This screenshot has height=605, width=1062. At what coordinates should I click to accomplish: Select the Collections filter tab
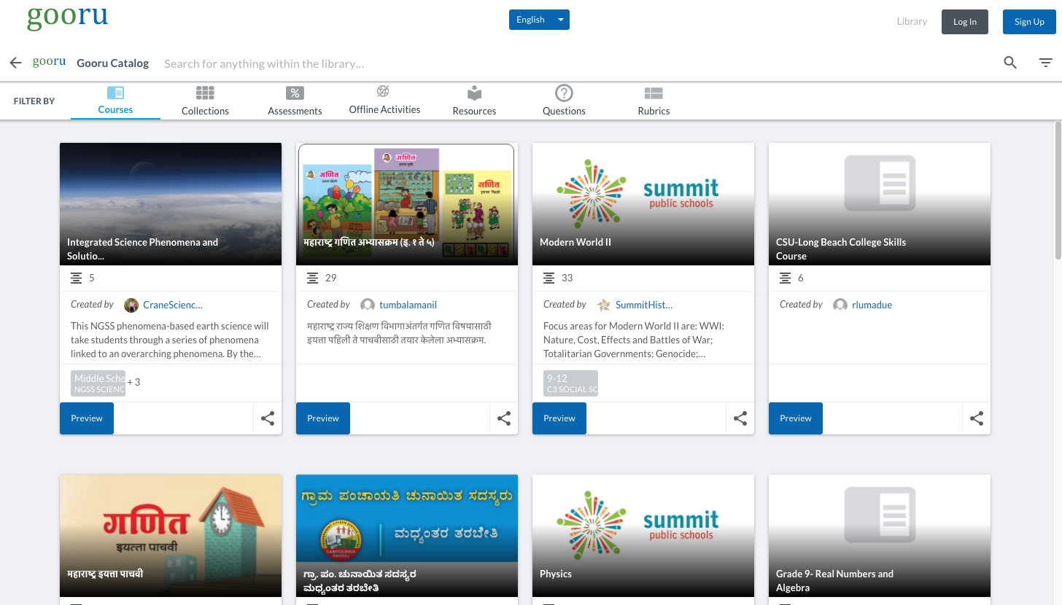205,101
